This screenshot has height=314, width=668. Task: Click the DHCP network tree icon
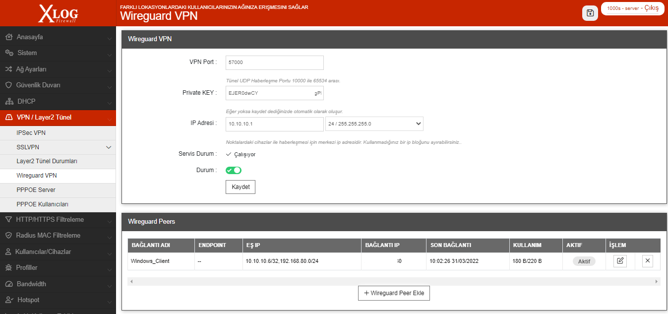point(9,102)
